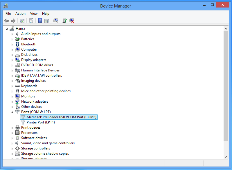The width and height of the screenshot is (232, 170).
Task: Click the vertical scrollbar thumb
Action: (226, 86)
